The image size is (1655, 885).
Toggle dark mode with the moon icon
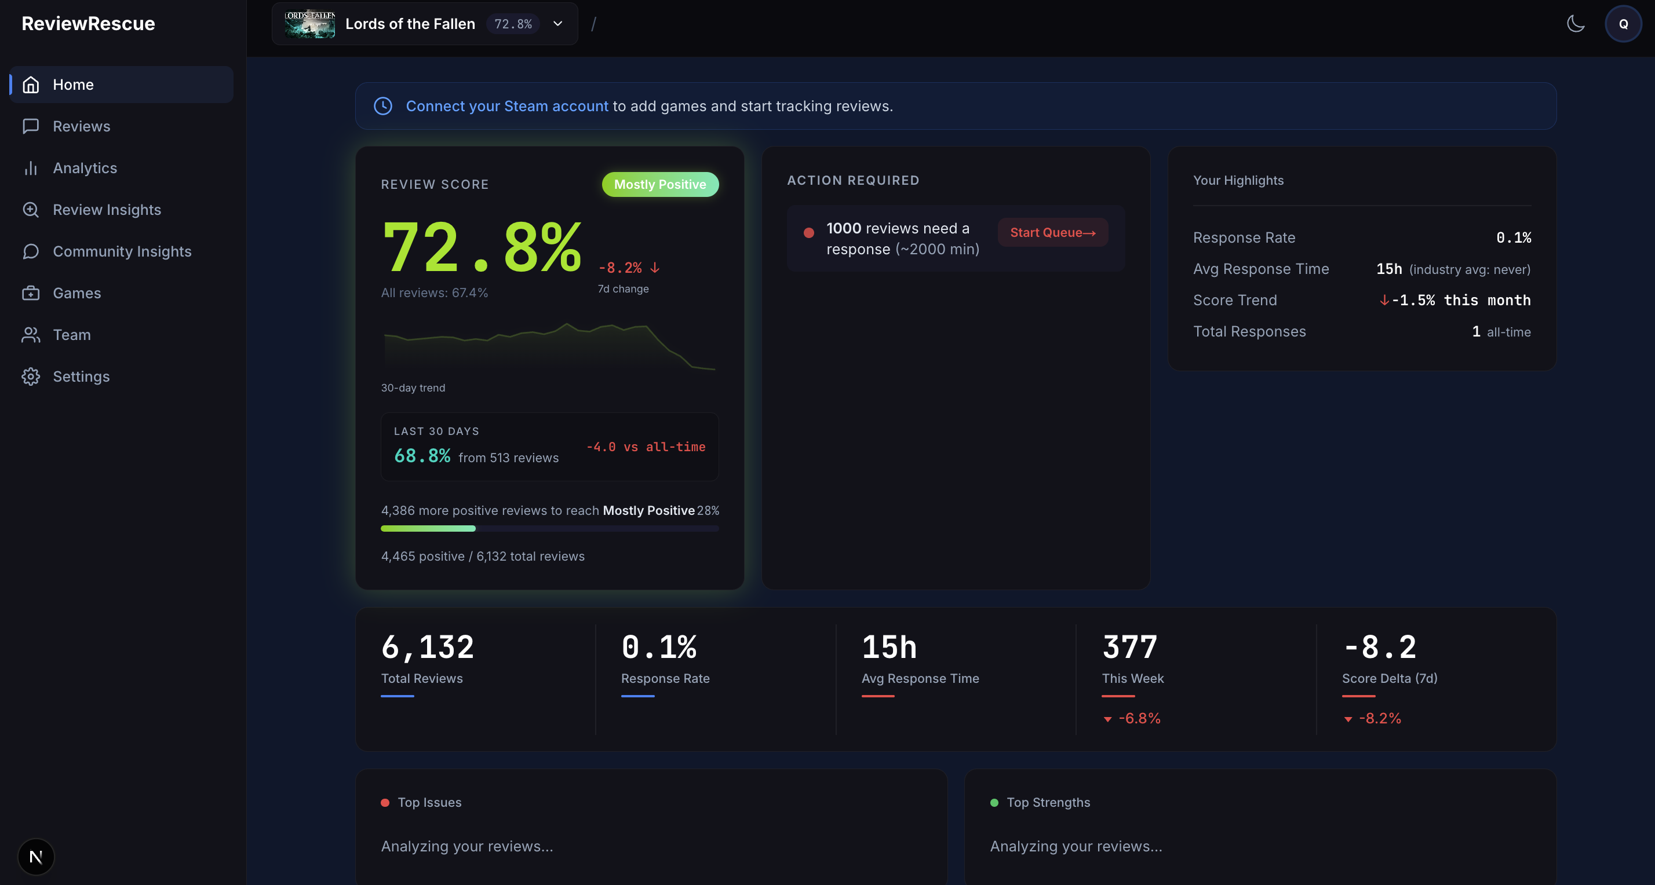tap(1576, 24)
